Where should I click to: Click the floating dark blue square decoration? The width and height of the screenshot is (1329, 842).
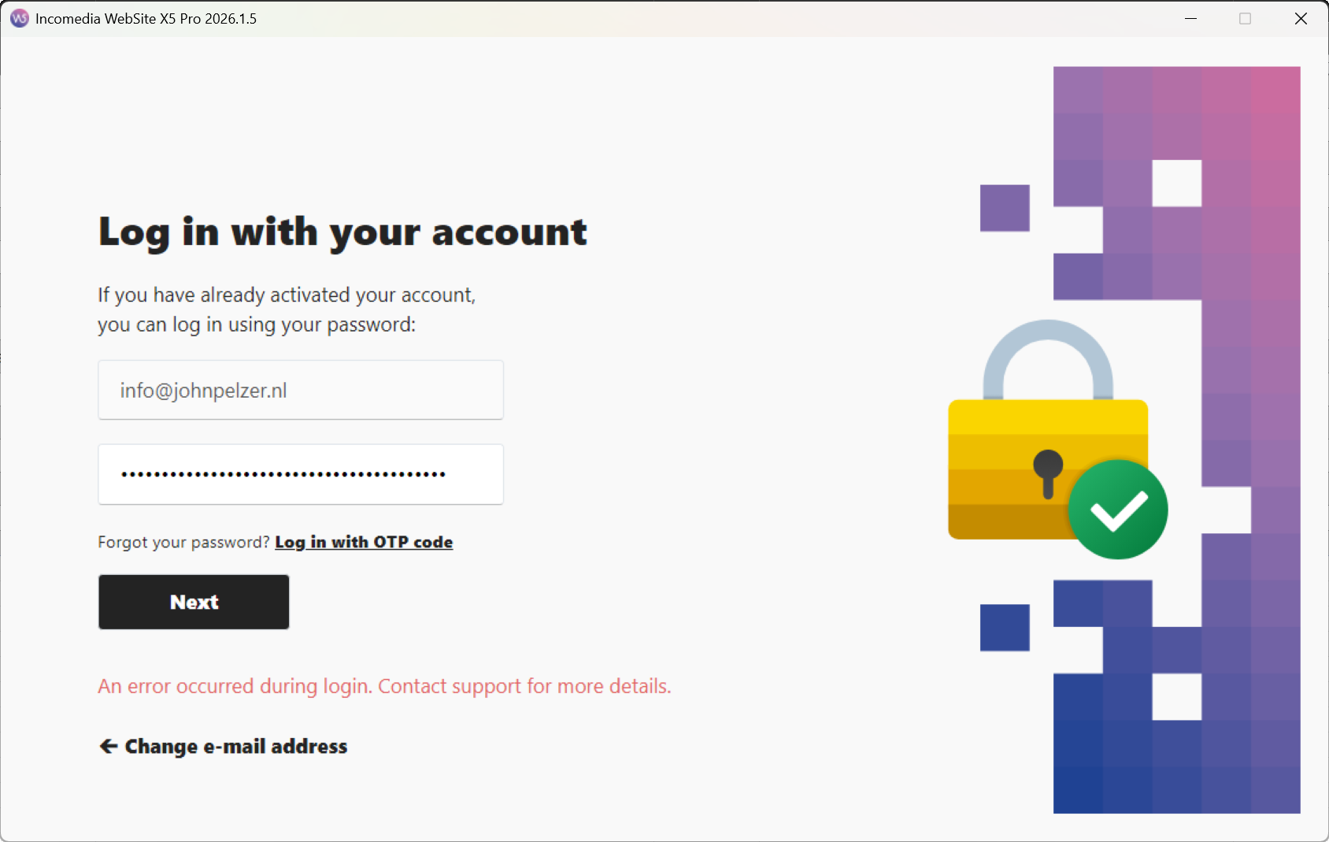tap(1005, 628)
